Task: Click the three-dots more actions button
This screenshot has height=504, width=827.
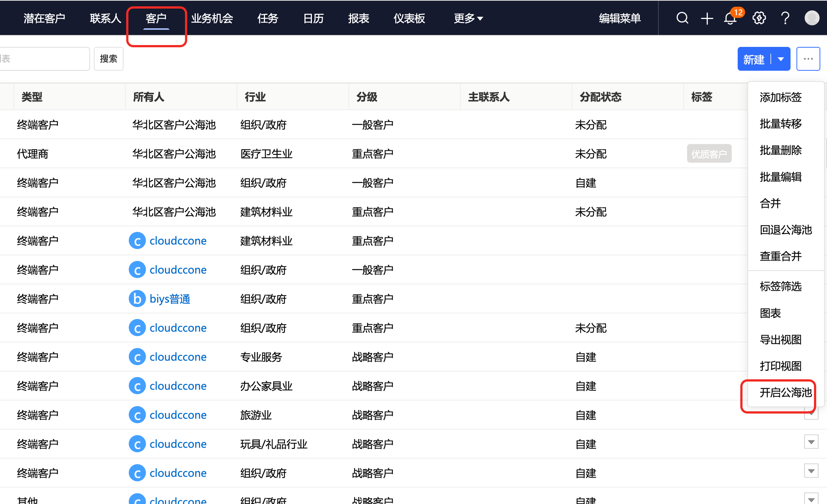Action: pyautogui.click(x=808, y=59)
